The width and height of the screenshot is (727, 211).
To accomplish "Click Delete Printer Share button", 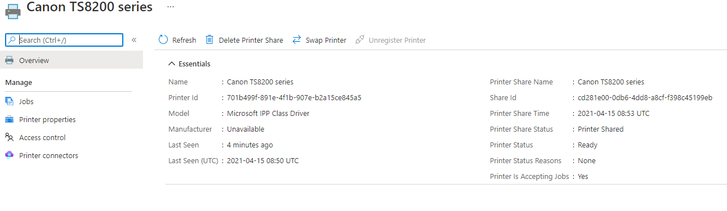I will pos(244,40).
